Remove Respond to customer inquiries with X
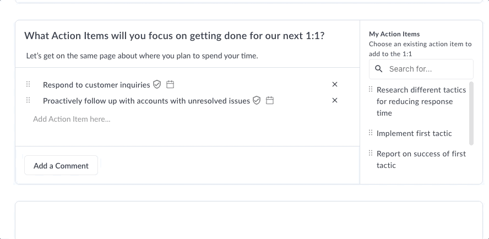The width and height of the screenshot is (489, 239). pyautogui.click(x=335, y=84)
